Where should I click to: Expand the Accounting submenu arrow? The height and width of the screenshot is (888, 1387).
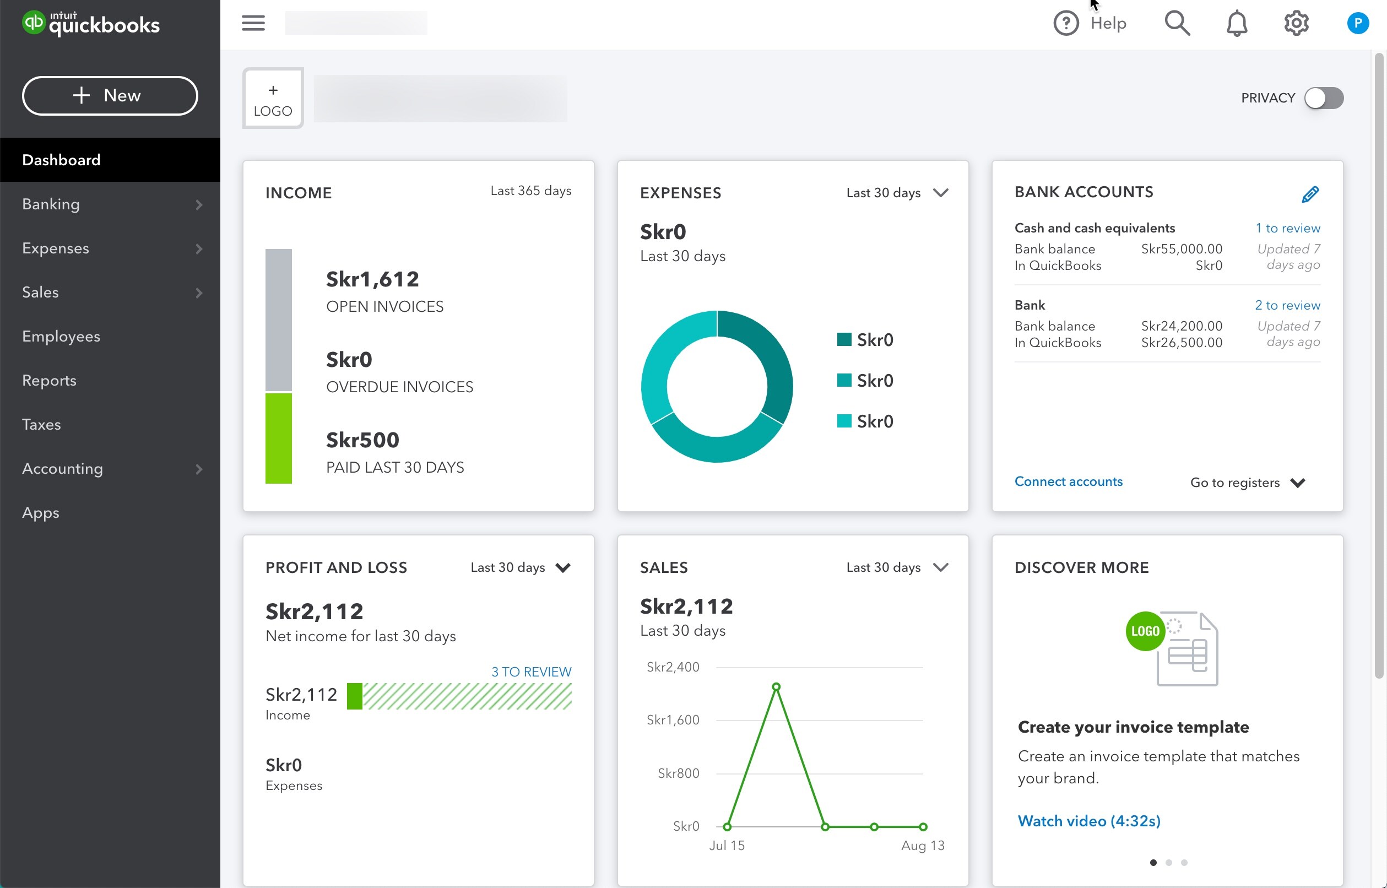click(x=199, y=469)
